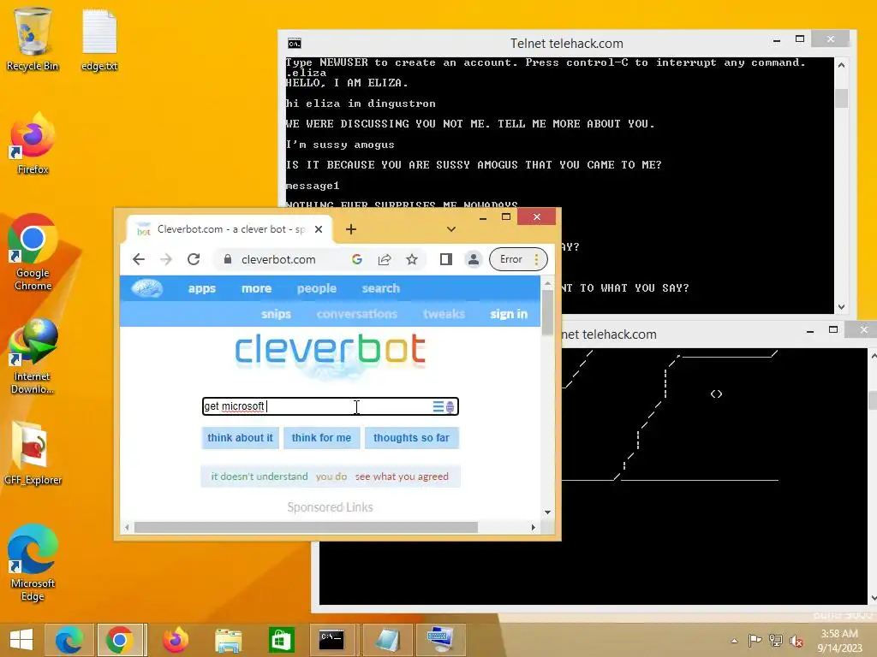Screen dimensions: 877x657
Task: Select the tweaks link
Action: click(x=444, y=314)
